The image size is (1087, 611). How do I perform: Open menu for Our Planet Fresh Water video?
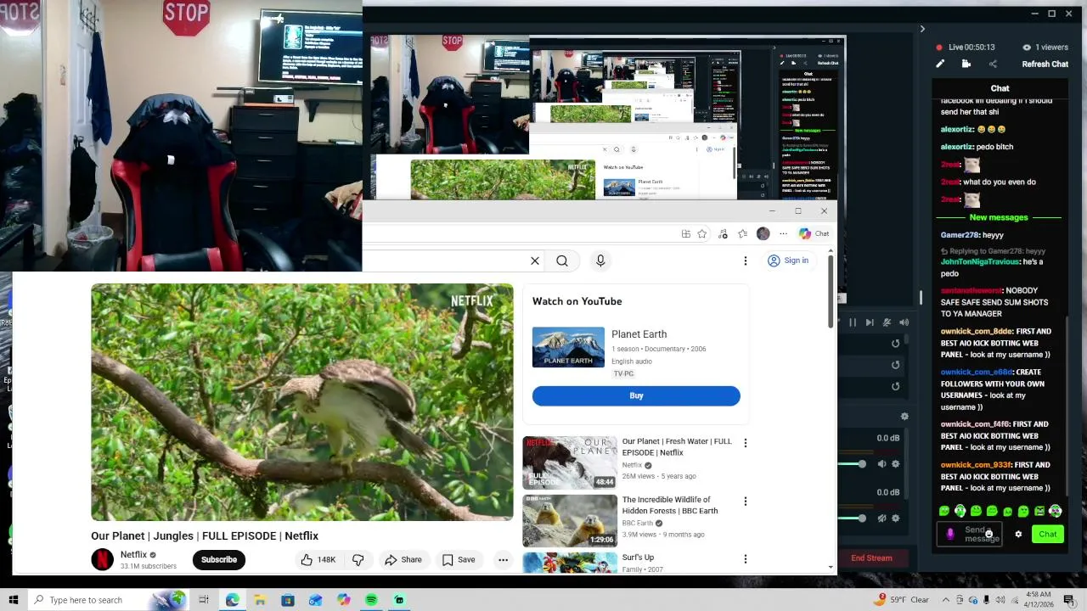pyautogui.click(x=746, y=443)
